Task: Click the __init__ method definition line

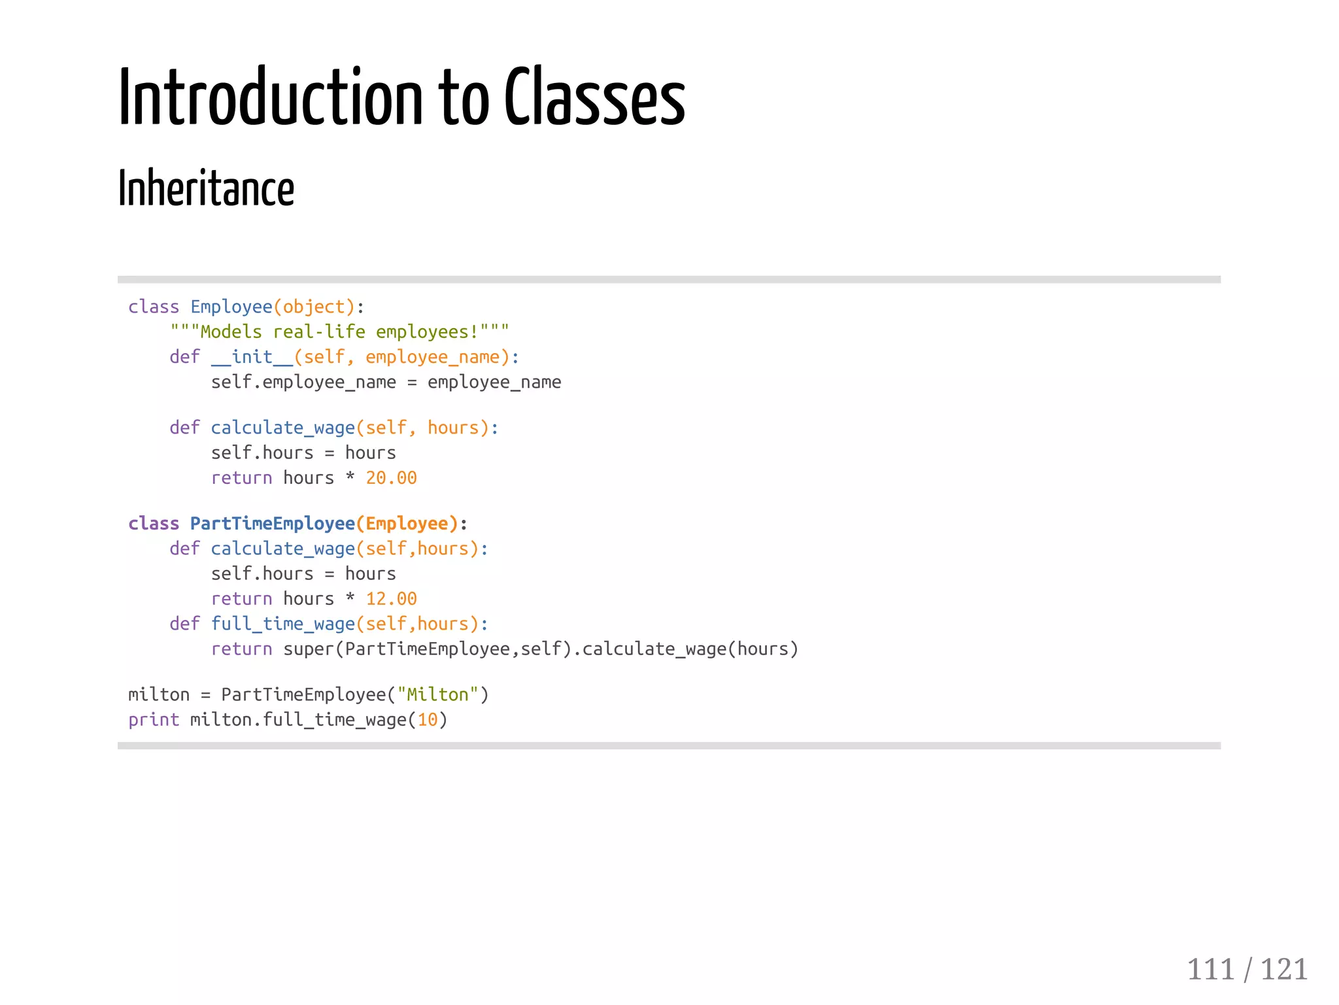Action: pyautogui.click(x=344, y=357)
